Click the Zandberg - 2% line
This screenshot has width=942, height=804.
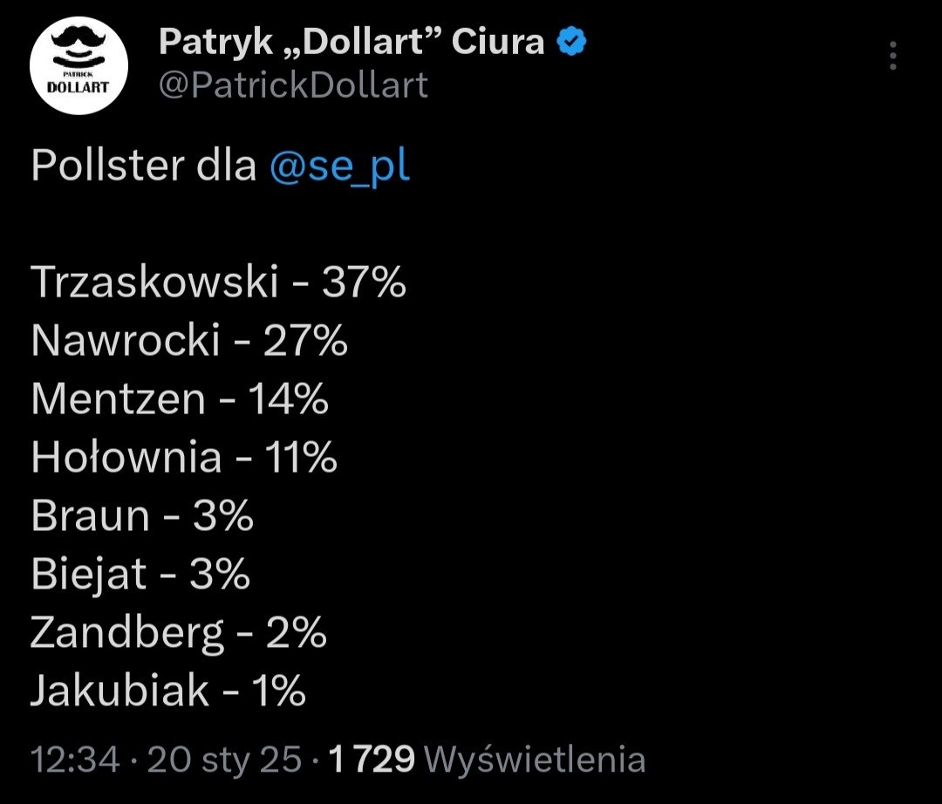[178, 633]
